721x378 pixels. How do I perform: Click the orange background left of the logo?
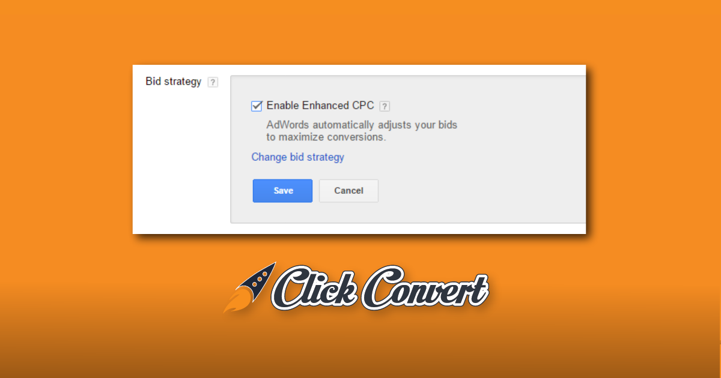click(108, 288)
